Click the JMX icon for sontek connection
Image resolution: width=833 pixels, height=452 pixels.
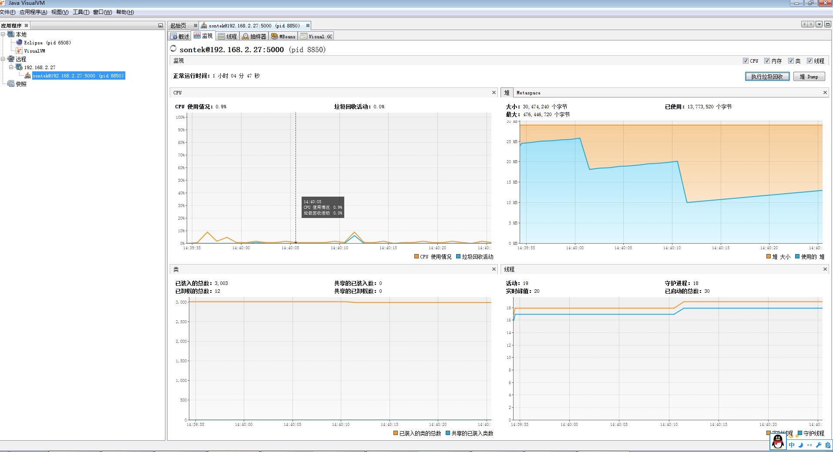[x=27, y=76]
